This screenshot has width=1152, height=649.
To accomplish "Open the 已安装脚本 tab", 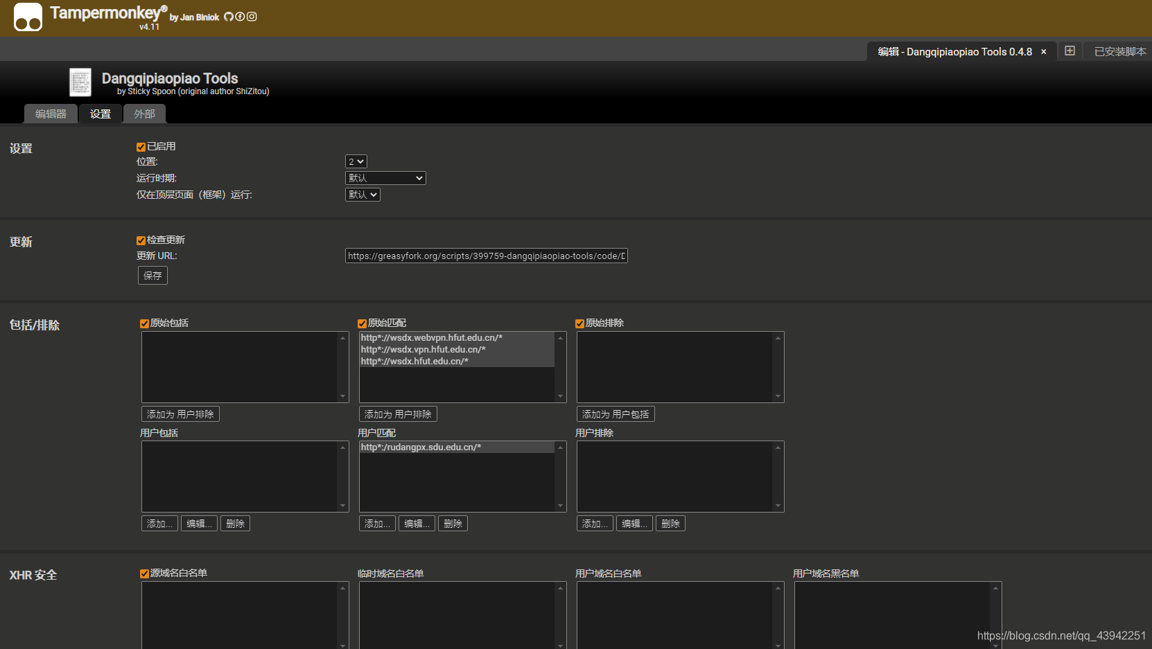I will point(1119,51).
